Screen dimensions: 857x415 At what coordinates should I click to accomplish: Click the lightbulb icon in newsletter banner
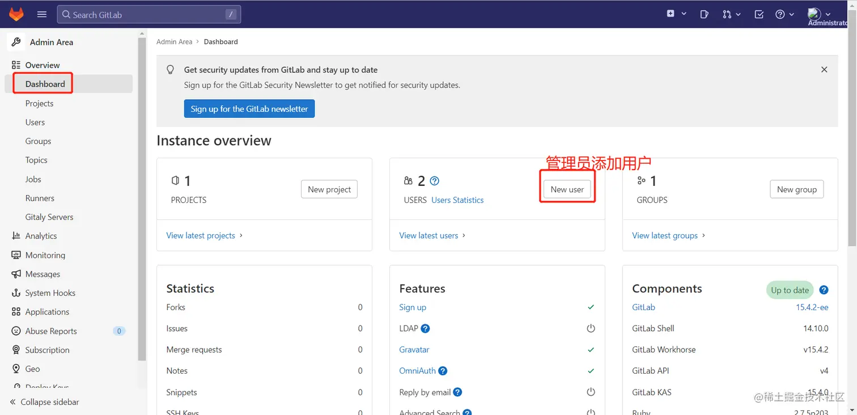tap(170, 70)
